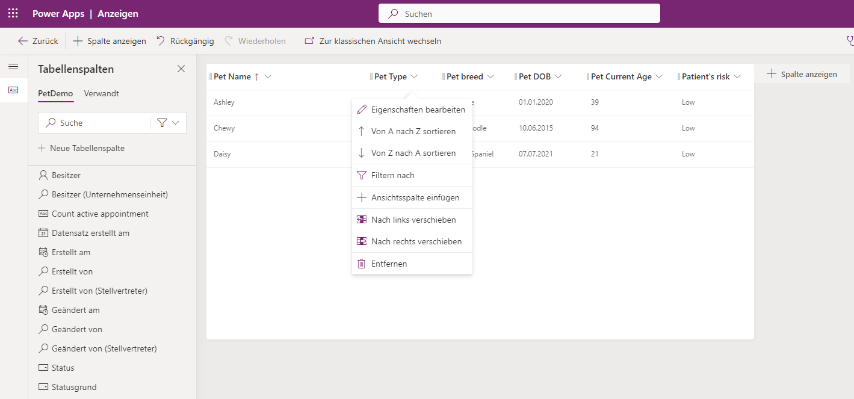This screenshot has height=399, width=854.
Task: Click the Chewy row cell
Action: click(224, 128)
